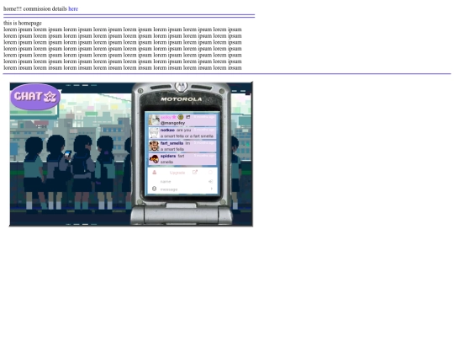The height and width of the screenshot is (341, 454).
Task: Open the profile avatar of the top chat message
Action: click(x=154, y=120)
